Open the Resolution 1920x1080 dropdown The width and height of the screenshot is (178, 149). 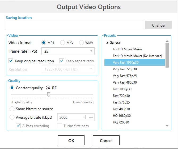click(x=68, y=69)
